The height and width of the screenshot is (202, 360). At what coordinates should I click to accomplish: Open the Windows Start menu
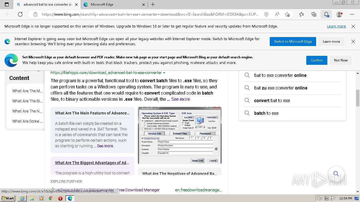pyautogui.click(x=8, y=198)
